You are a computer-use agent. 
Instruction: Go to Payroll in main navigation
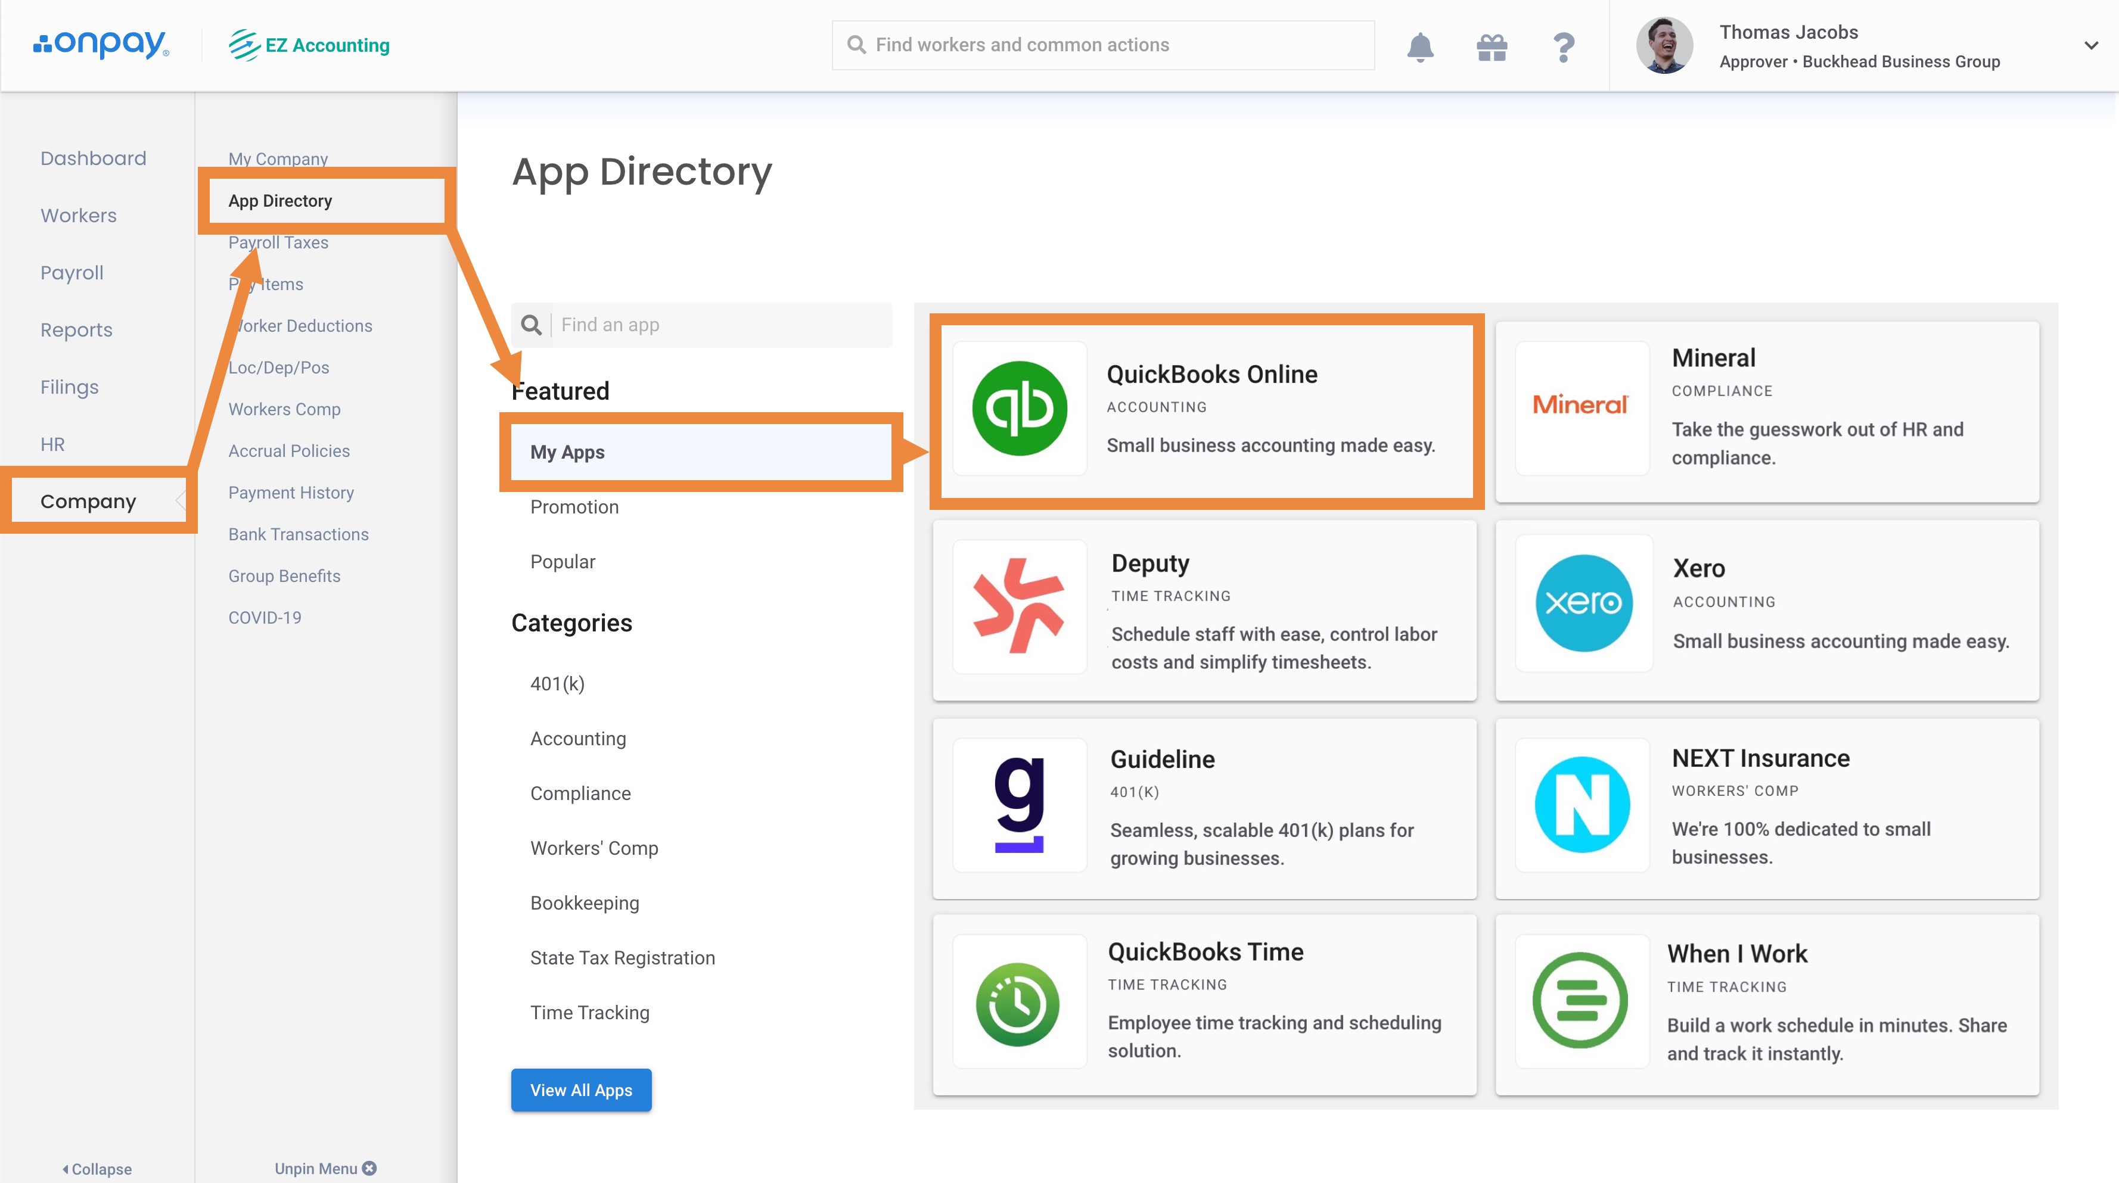pos(72,272)
